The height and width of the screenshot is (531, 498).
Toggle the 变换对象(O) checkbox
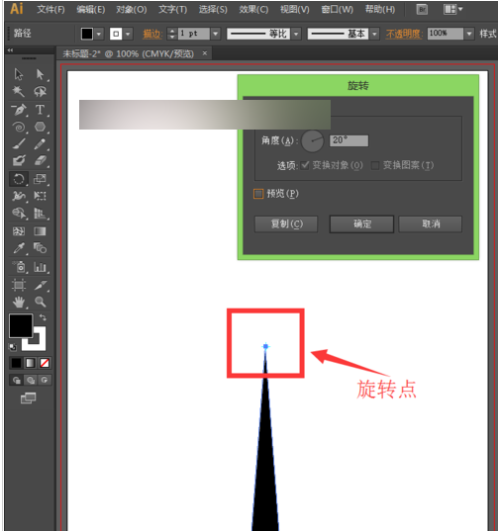(x=305, y=165)
